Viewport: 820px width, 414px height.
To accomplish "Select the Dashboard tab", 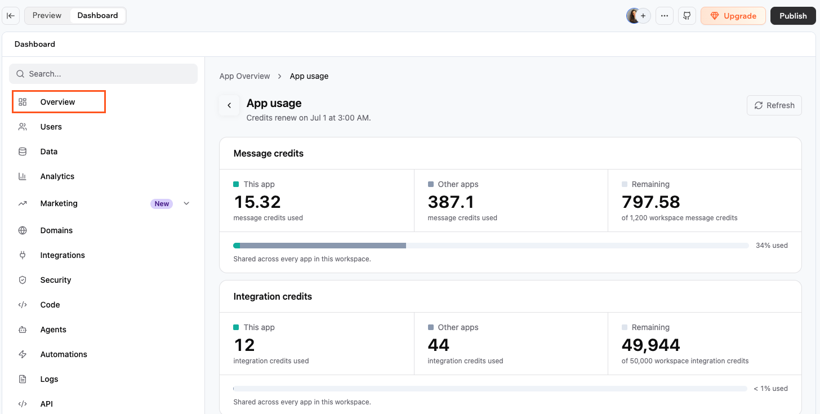I will pyautogui.click(x=97, y=16).
